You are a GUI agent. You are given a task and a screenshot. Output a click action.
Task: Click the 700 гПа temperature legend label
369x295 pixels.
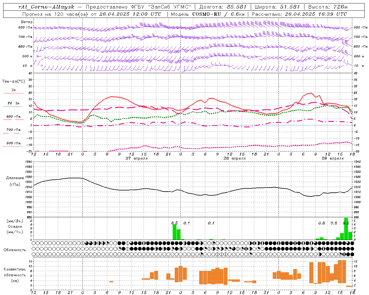(14, 130)
